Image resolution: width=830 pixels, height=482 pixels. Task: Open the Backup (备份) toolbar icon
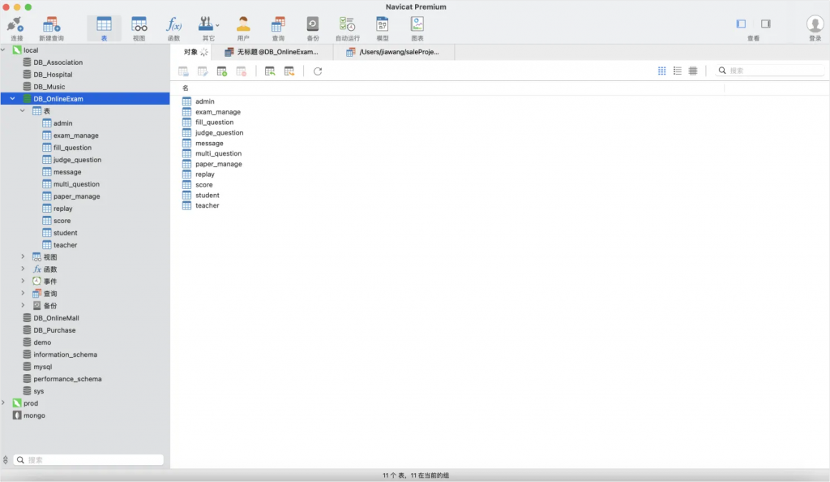tap(312, 28)
